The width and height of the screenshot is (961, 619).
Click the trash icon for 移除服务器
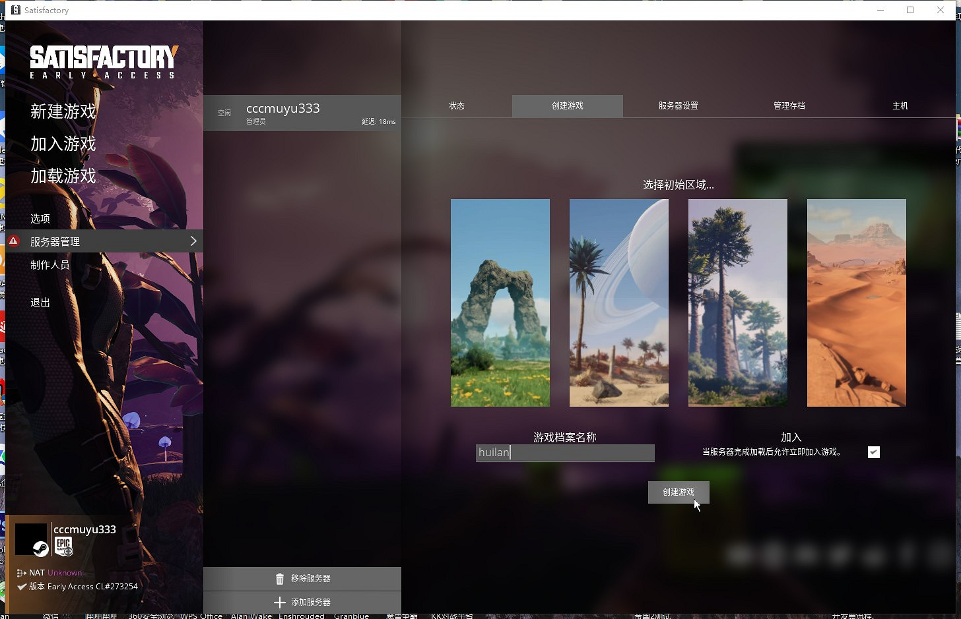point(280,579)
